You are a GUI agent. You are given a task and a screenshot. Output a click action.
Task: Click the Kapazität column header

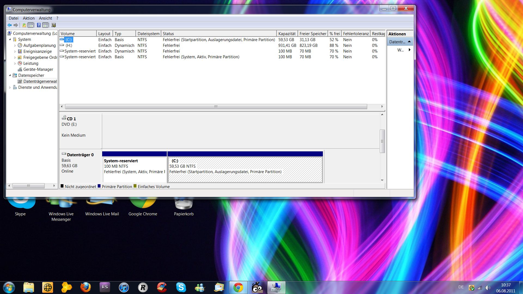tap(287, 34)
